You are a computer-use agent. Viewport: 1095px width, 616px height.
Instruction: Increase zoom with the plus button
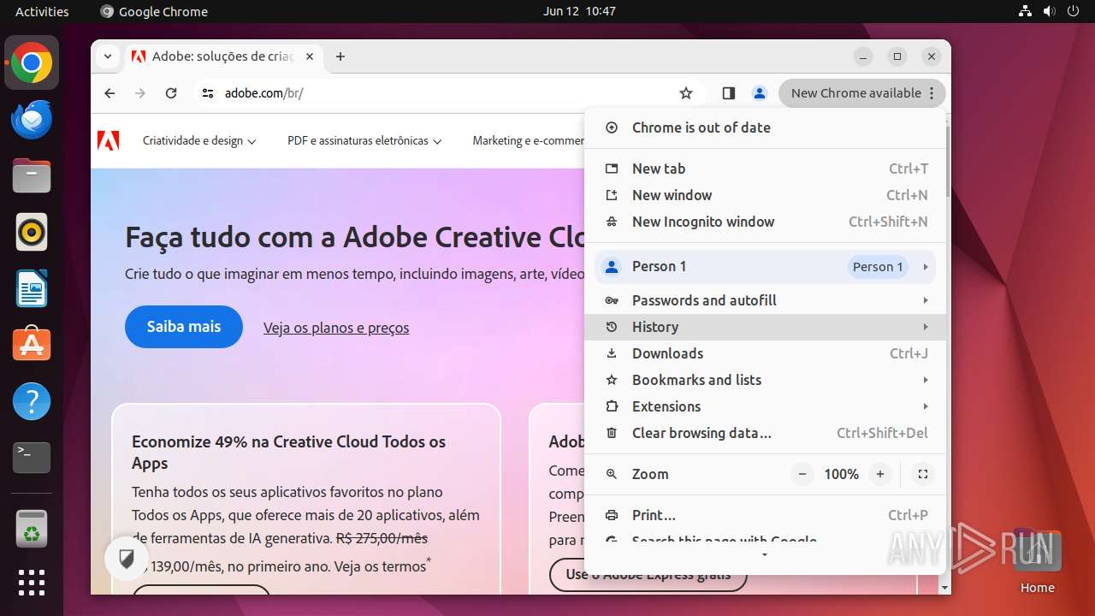click(879, 474)
